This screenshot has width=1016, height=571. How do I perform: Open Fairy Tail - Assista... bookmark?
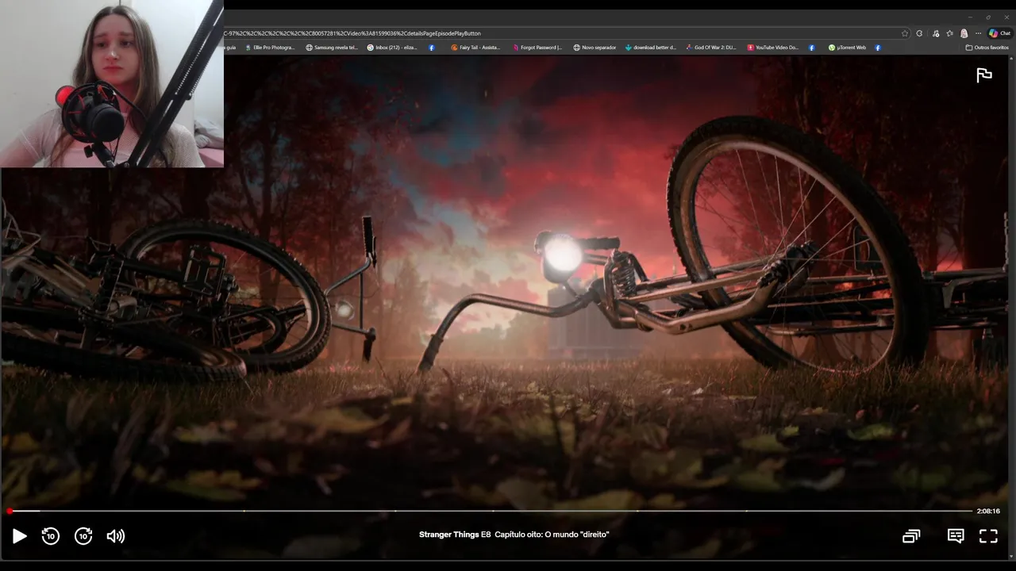click(x=476, y=48)
